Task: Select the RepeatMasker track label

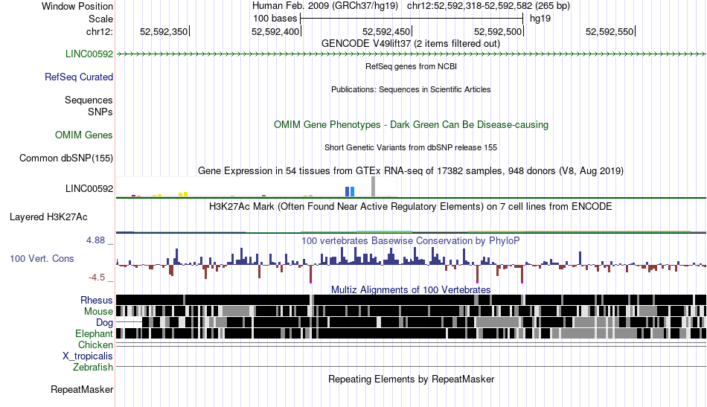Action: [x=82, y=389]
